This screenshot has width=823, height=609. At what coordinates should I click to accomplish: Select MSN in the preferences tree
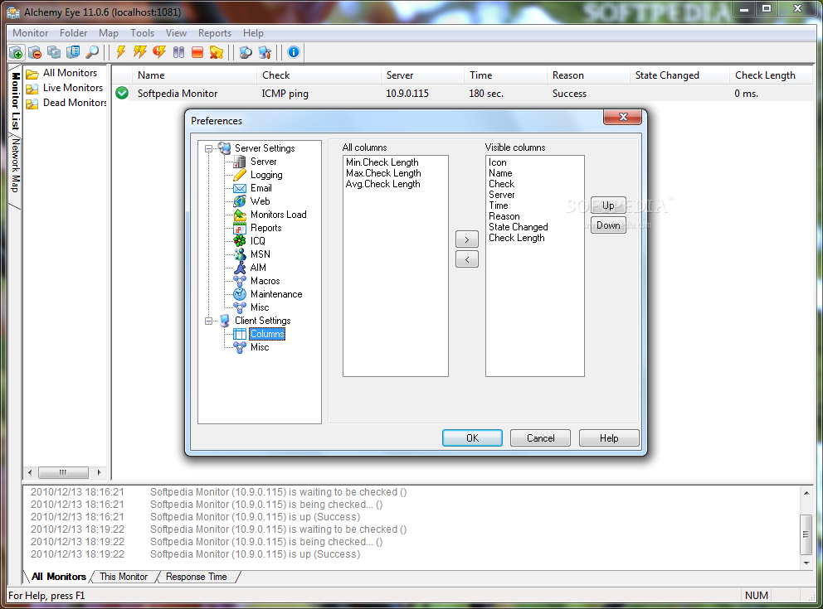260,254
